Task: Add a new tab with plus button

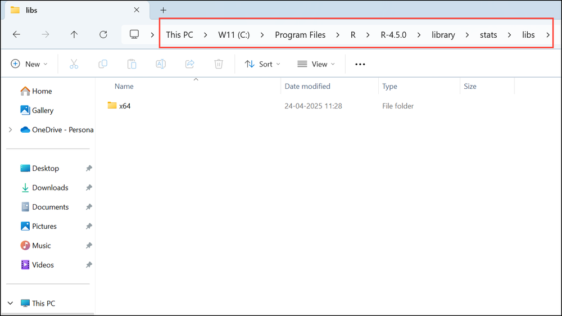Action: coord(164,10)
